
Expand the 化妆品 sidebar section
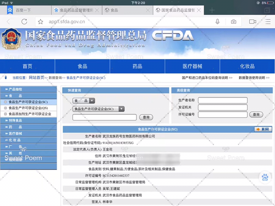(x=28, y=140)
